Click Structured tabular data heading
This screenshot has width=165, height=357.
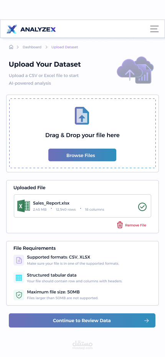[x=51, y=275]
